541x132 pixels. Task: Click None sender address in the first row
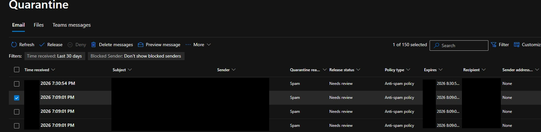tap(507, 84)
